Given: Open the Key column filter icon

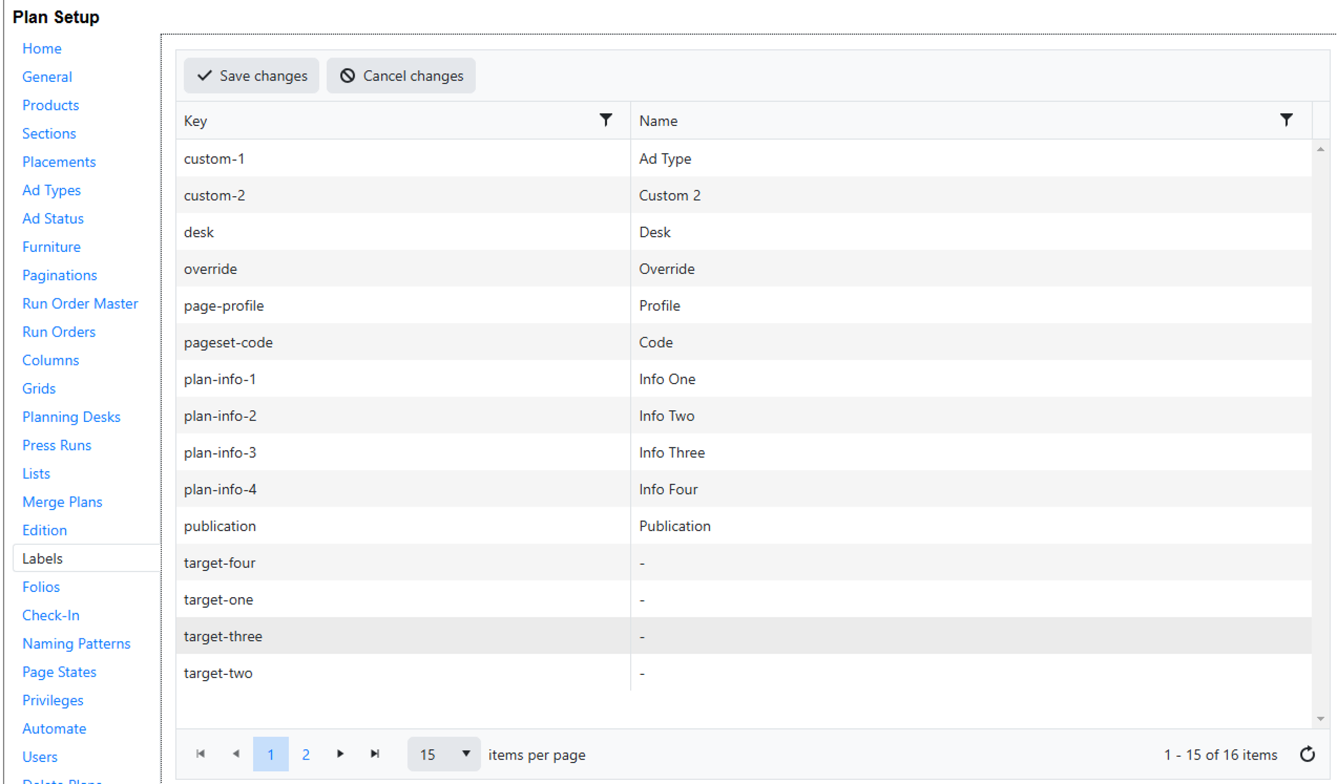Looking at the screenshot, I should (605, 120).
